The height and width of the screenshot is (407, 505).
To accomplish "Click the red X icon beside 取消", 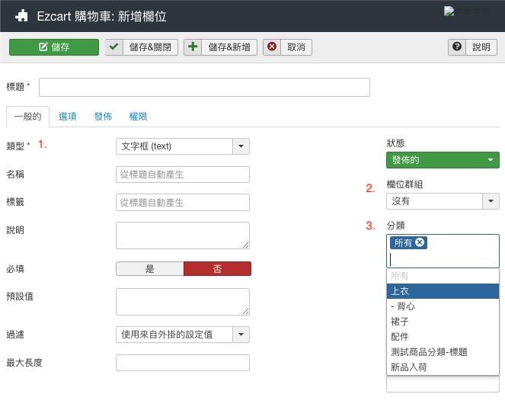I will click(x=272, y=47).
